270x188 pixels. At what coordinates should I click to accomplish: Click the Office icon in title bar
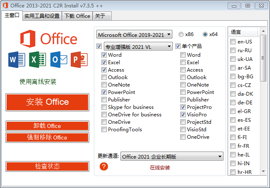click(5, 5)
